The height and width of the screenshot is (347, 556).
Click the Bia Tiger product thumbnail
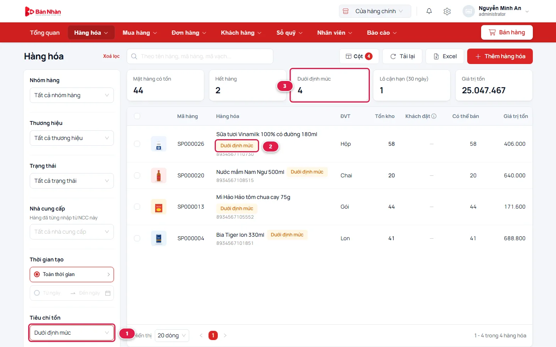159,238
